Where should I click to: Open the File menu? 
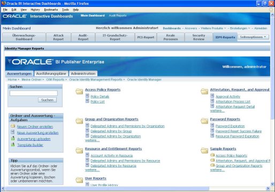pyautogui.click(x=5, y=10)
